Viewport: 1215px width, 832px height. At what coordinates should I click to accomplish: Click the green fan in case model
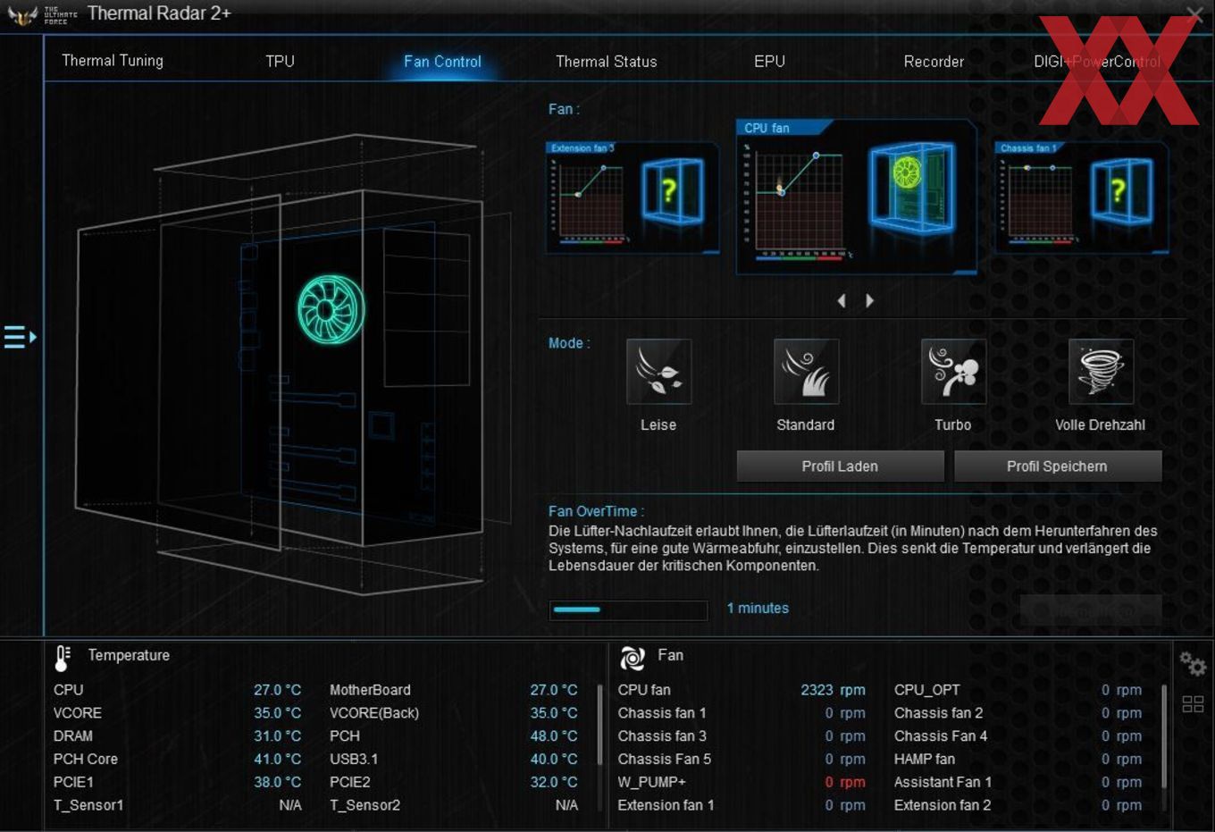(x=331, y=309)
